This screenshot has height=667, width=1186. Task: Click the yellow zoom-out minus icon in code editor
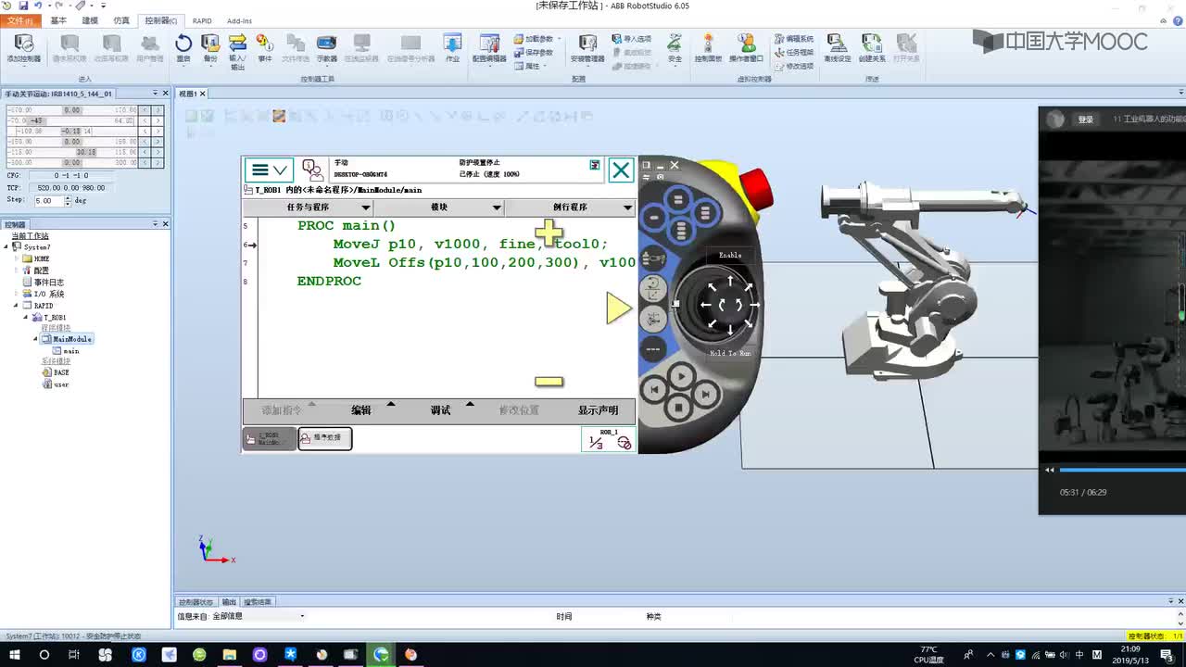click(x=549, y=382)
